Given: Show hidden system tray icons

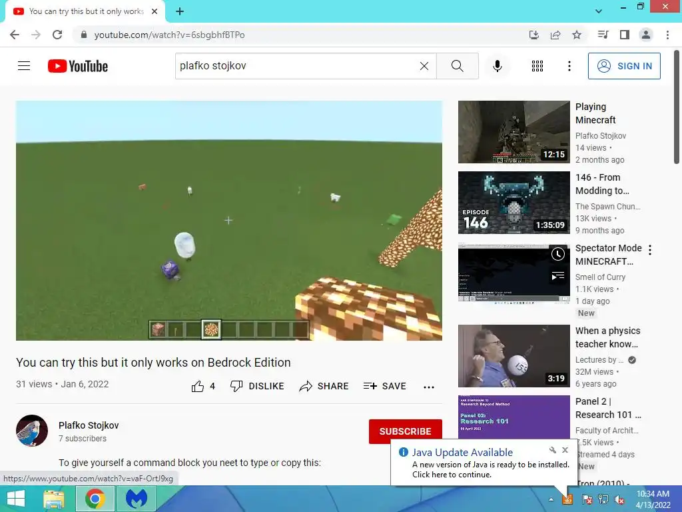Looking at the screenshot, I should (x=551, y=499).
